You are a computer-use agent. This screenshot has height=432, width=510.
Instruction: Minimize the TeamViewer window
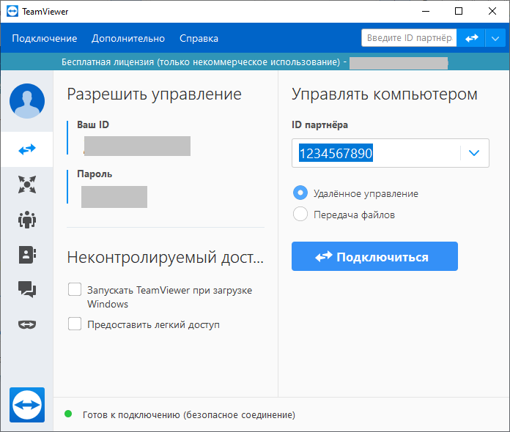pos(426,12)
